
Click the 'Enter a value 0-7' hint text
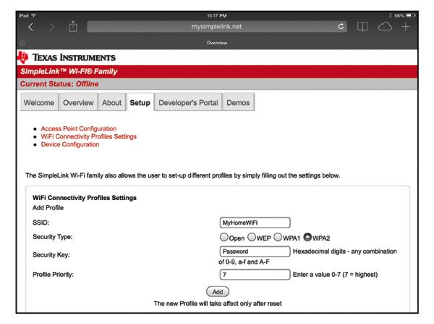(x=335, y=274)
